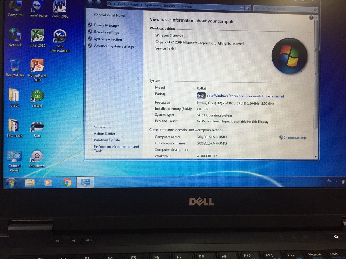Click the scrollbar up arrow

[316, 18]
